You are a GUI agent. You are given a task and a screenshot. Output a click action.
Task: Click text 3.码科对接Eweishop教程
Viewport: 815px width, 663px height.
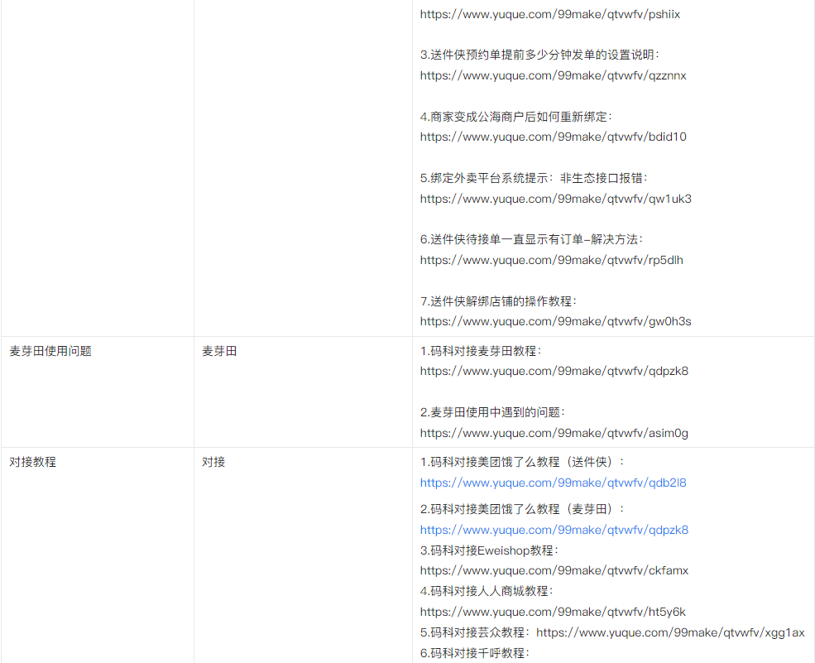pos(489,550)
